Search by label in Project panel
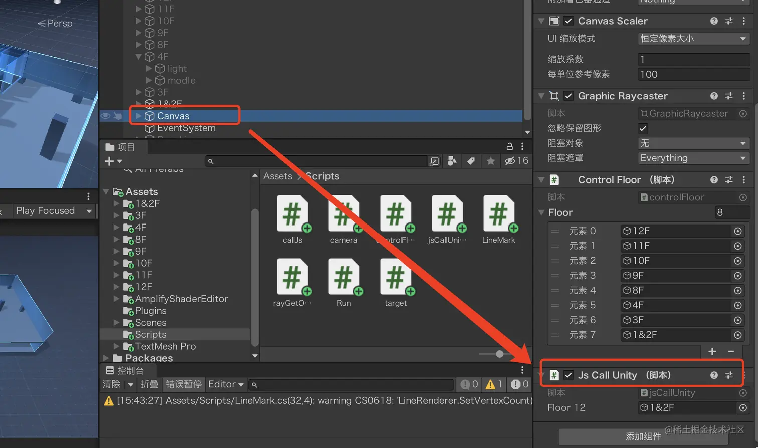Viewport: 758px width, 448px height. pos(471,161)
